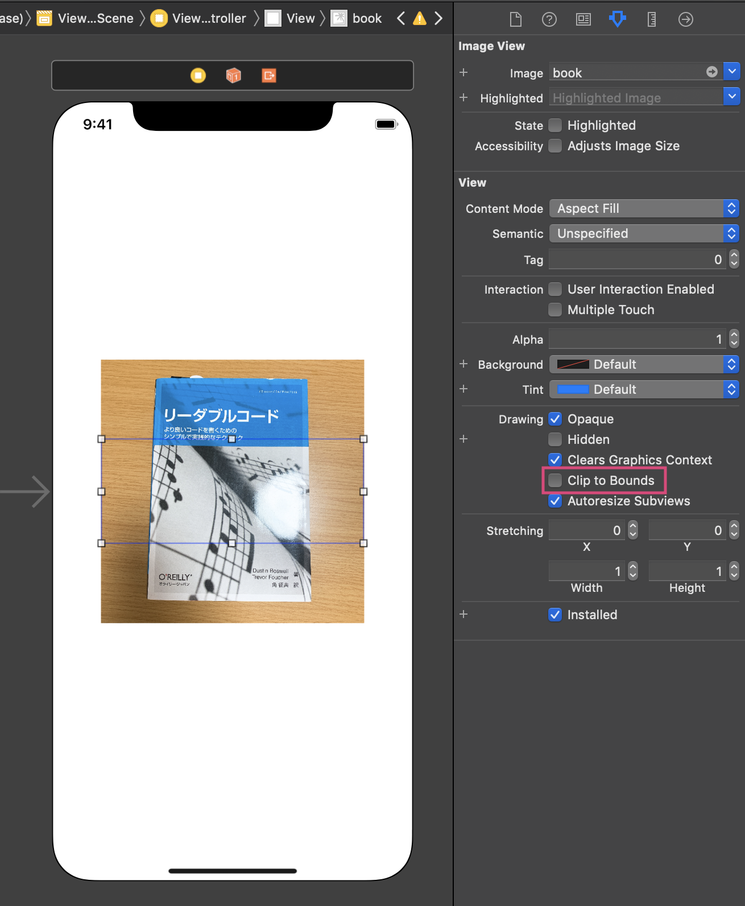Click the yellow warning triangle in jump bar
Image resolution: width=745 pixels, height=906 pixels.
click(420, 18)
